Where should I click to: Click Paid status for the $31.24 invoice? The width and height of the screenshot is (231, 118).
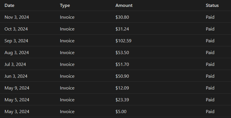coord(210,29)
